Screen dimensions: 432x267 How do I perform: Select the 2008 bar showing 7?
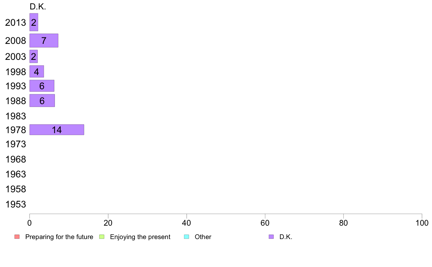coord(44,41)
